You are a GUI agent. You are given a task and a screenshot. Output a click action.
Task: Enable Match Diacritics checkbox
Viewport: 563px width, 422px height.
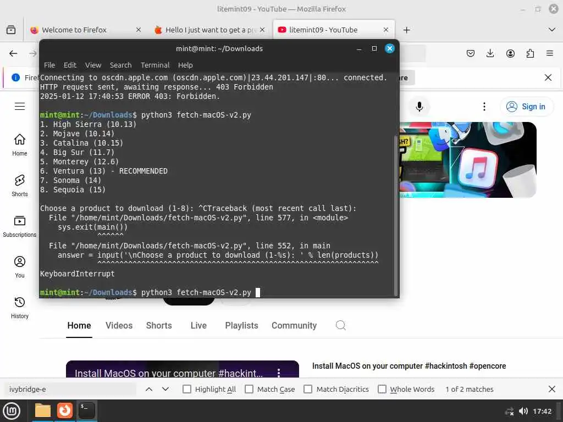click(308, 389)
